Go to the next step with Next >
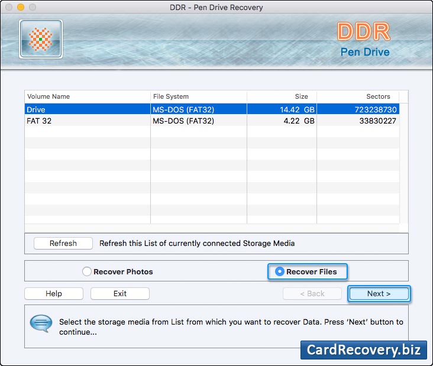433x366 pixels. coord(379,293)
